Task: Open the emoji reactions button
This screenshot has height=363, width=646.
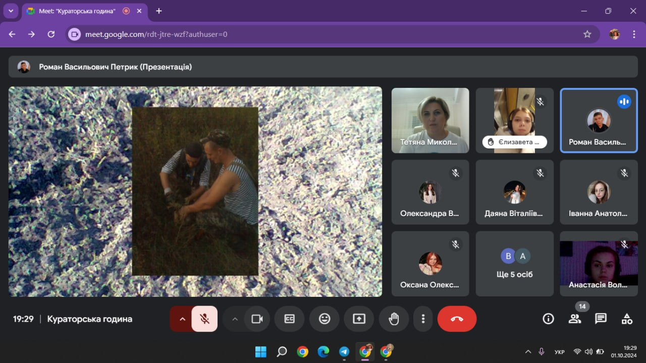Action: (324, 319)
